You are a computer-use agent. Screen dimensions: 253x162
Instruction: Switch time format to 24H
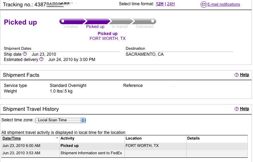coord(171,4)
